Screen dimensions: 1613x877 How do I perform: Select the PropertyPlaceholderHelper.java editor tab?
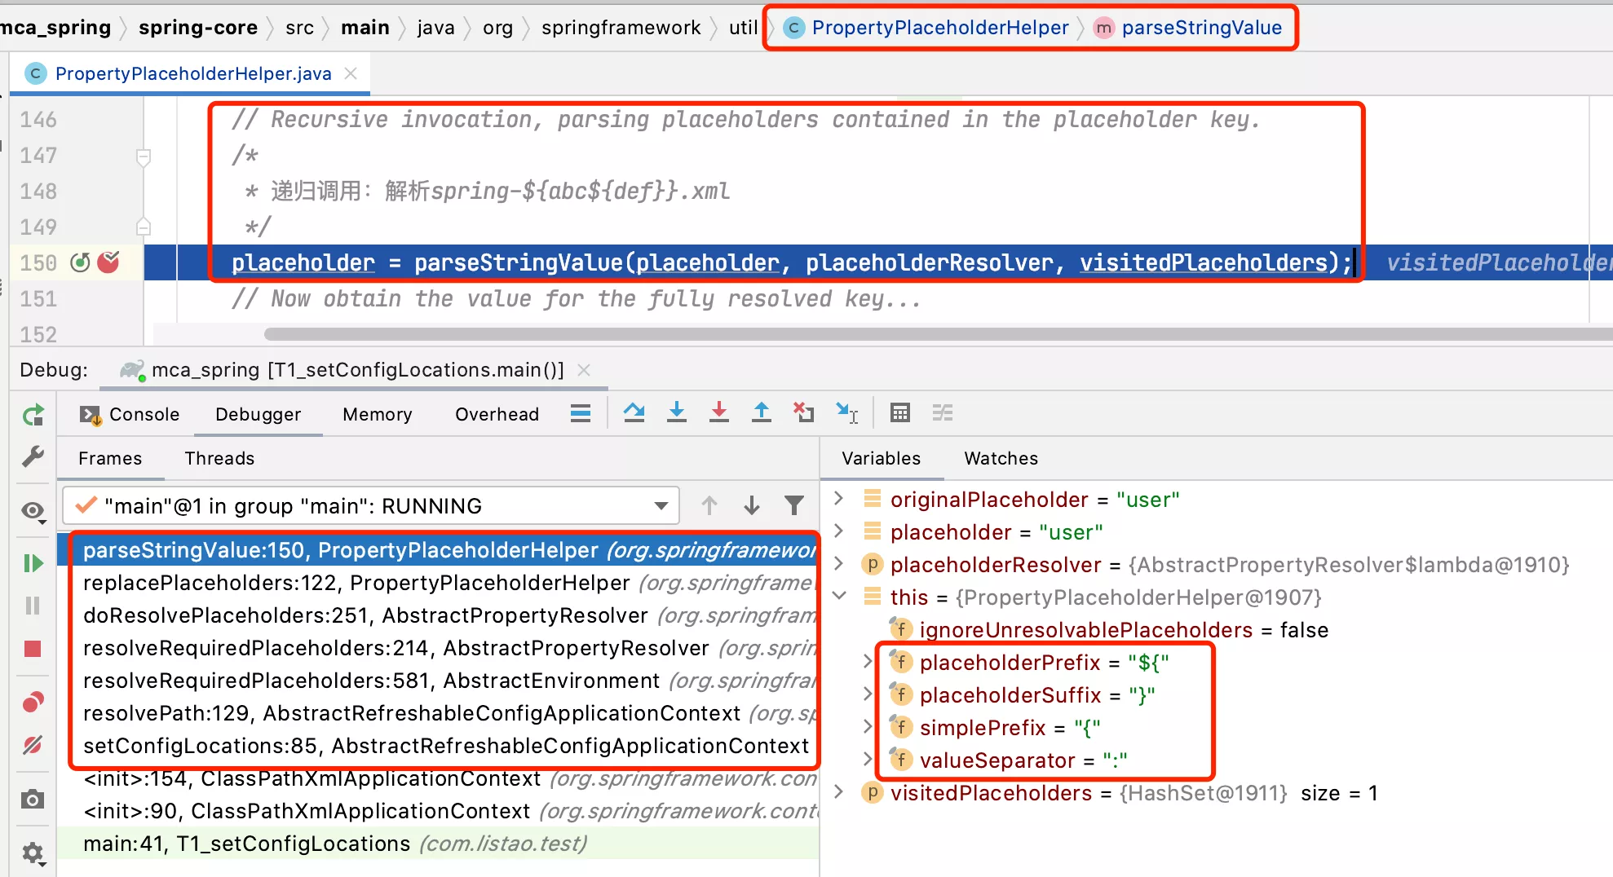coord(192,73)
